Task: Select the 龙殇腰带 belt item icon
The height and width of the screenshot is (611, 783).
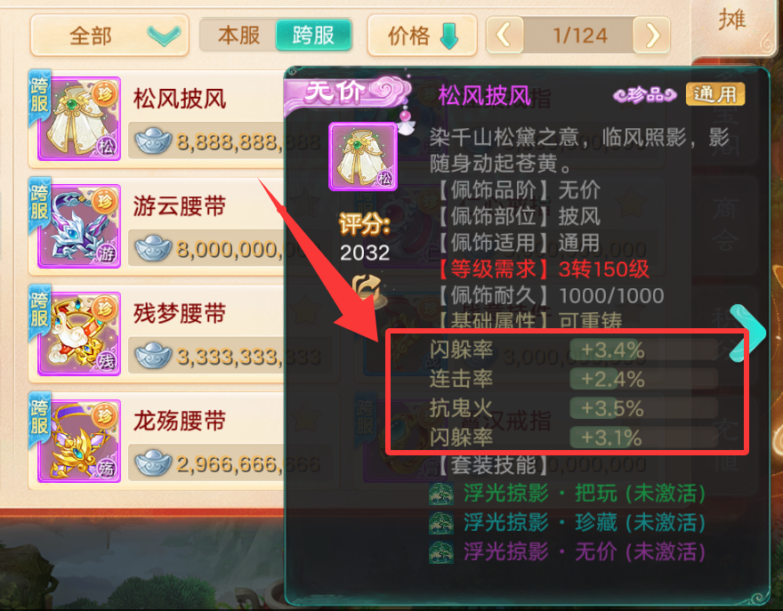Action: (x=79, y=441)
